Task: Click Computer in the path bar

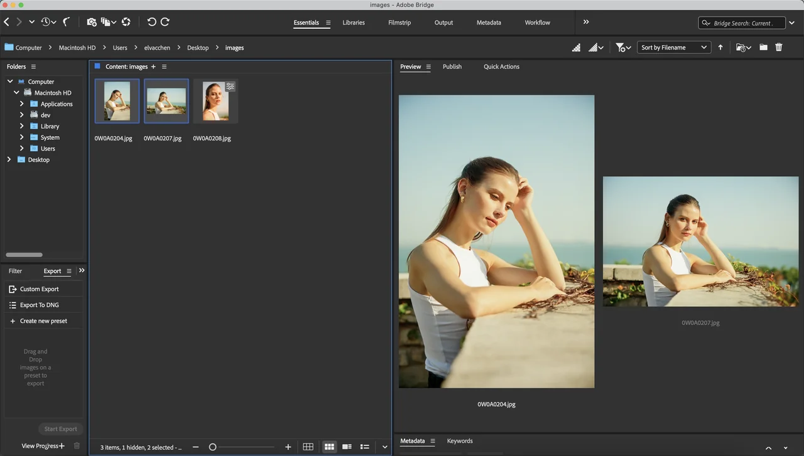Action: click(28, 48)
